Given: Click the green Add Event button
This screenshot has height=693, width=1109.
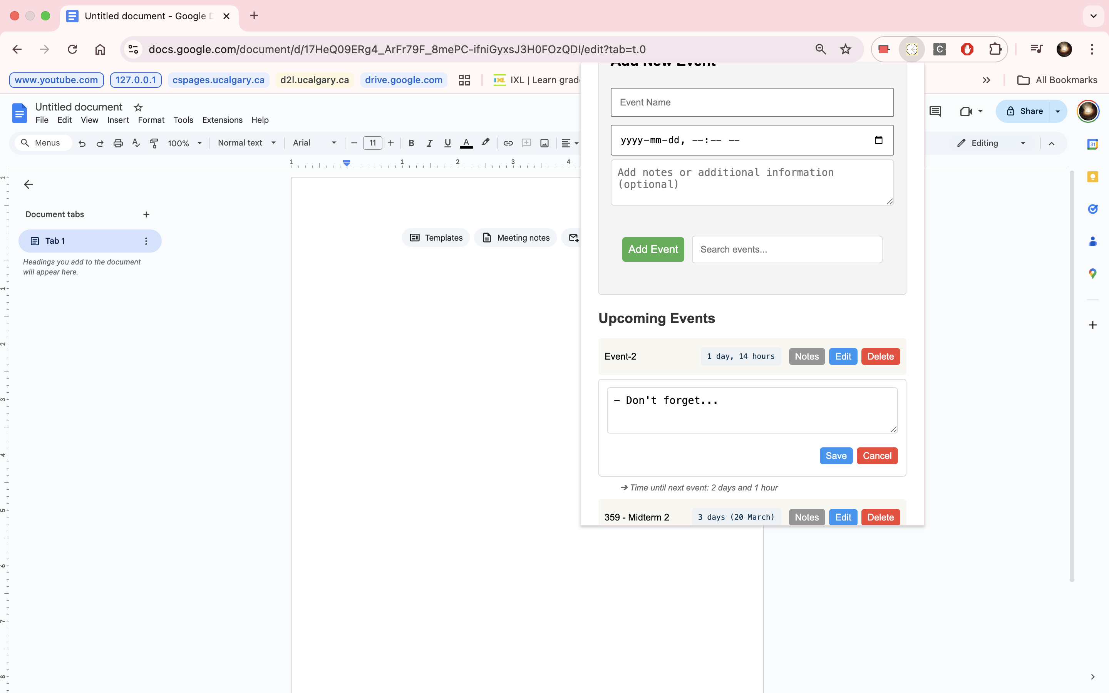Looking at the screenshot, I should click(x=653, y=249).
